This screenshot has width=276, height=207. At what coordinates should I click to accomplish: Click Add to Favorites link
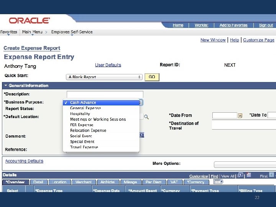pyautogui.click(x=233, y=25)
